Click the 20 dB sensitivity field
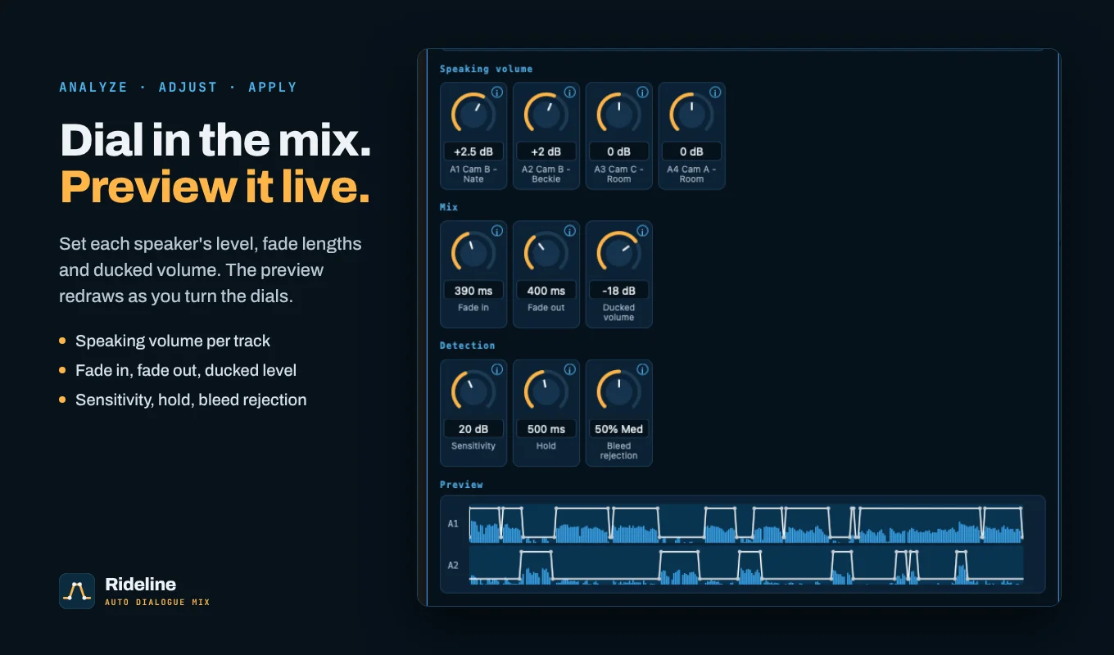The height and width of the screenshot is (655, 1114). [x=473, y=429]
